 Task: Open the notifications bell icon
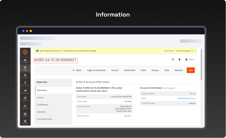pyautogui.click(x=179, y=59)
